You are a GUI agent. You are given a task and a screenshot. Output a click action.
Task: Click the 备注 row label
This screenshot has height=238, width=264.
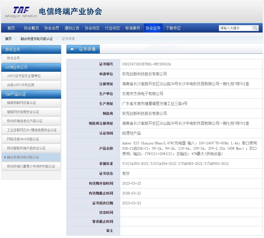[x=110, y=231]
